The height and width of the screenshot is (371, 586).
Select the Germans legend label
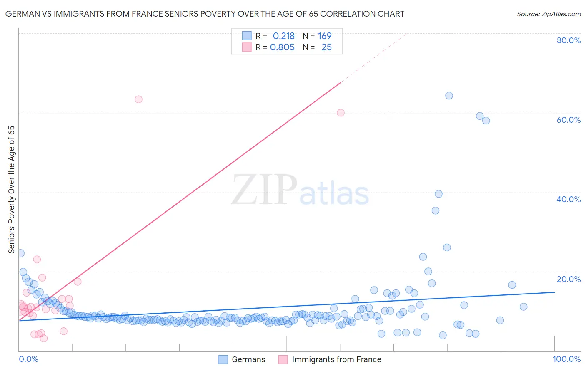[x=248, y=359]
